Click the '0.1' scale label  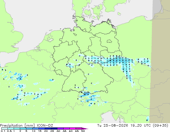[3, 131]
